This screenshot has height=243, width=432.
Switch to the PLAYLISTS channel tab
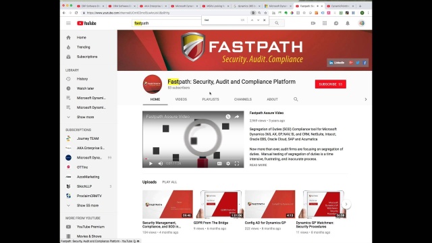(211, 99)
